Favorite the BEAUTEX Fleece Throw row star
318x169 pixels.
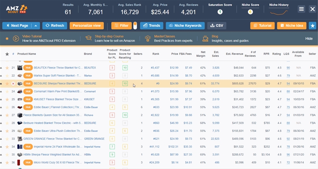(7, 68)
